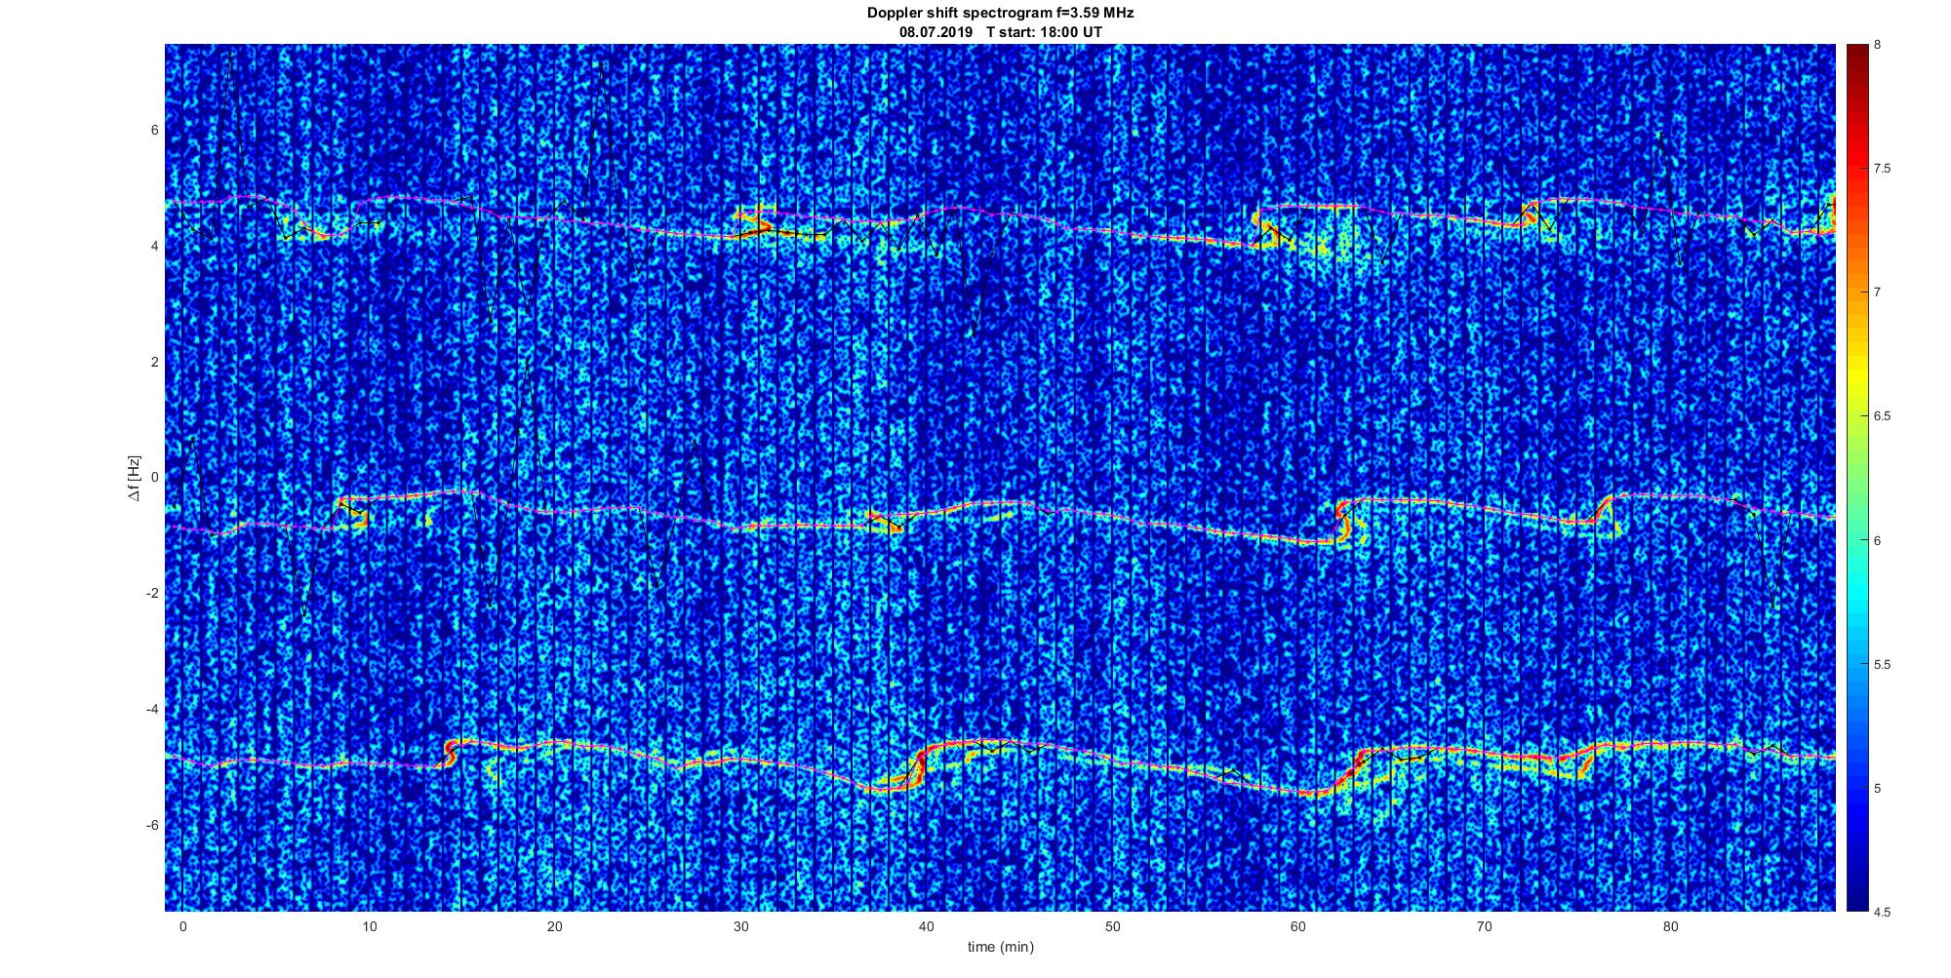Image resolution: width=1951 pixels, height=978 pixels.
Task: Click y-axis tick label -4
Action: (x=152, y=709)
